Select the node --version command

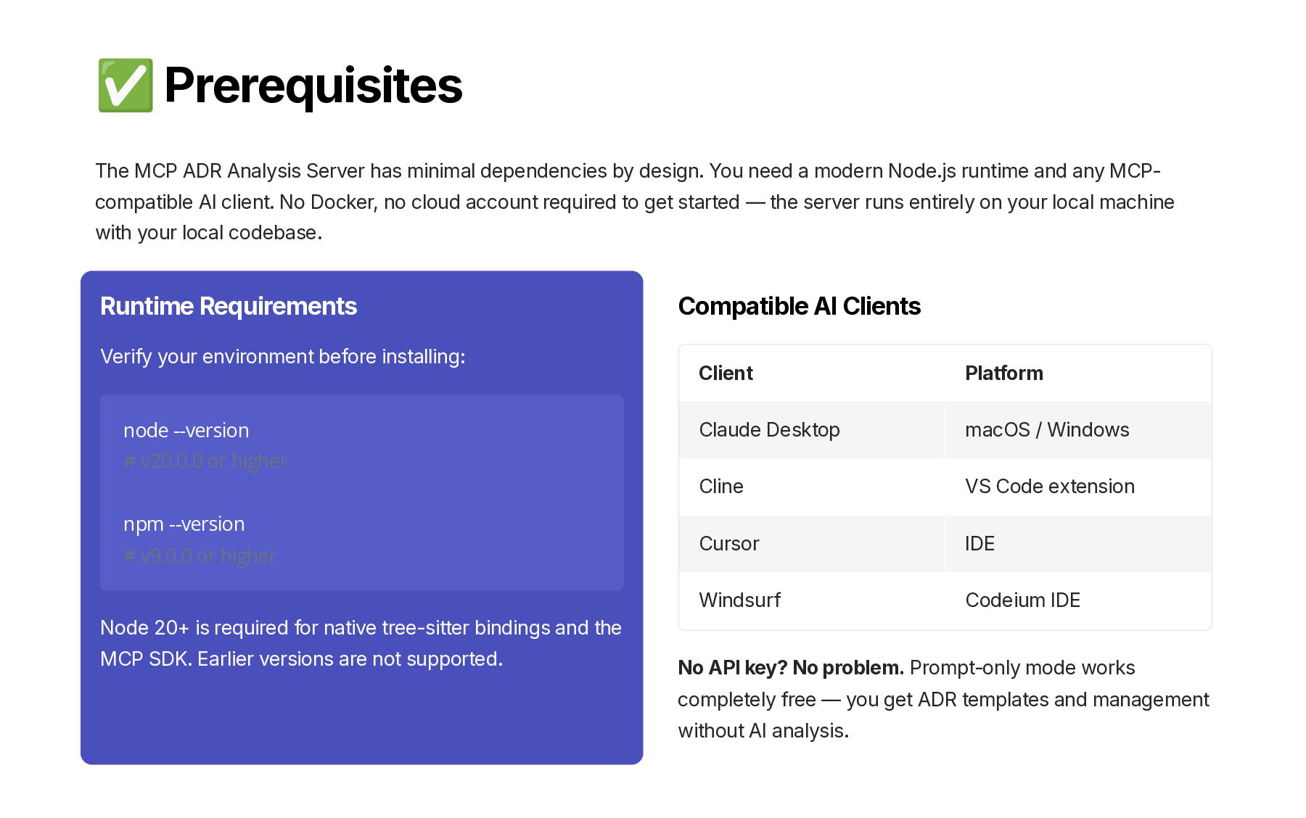click(186, 430)
